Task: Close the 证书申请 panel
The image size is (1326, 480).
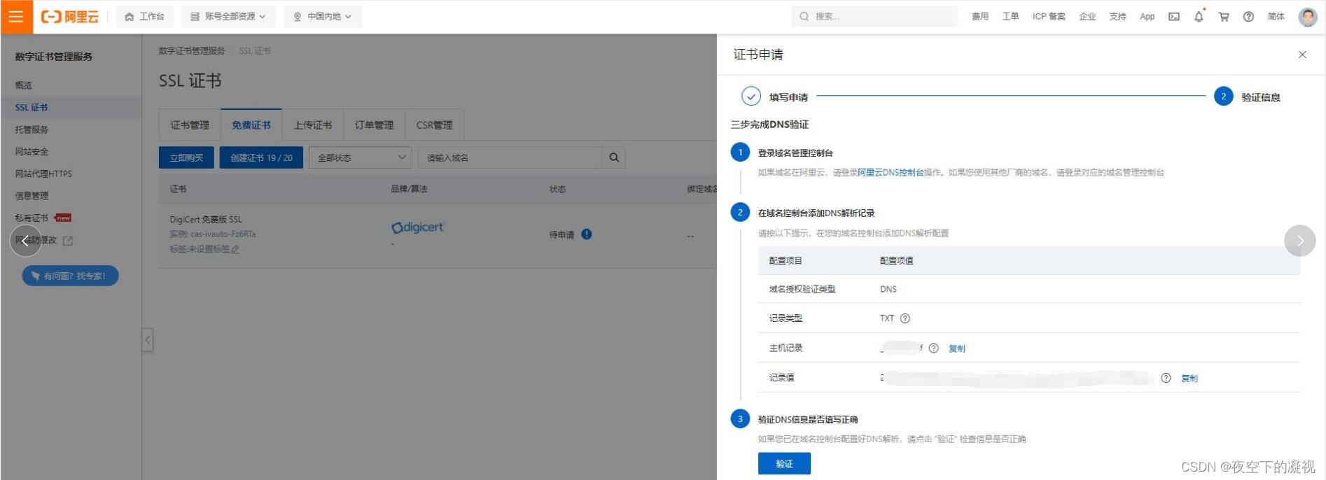Action: tap(1302, 55)
